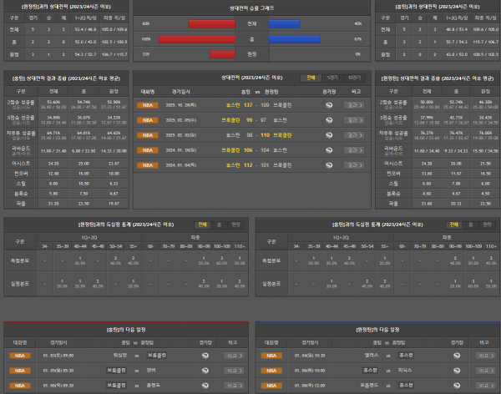
Task: Select 전체 tab in left scoring stats panel
Action: (x=201, y=225)
